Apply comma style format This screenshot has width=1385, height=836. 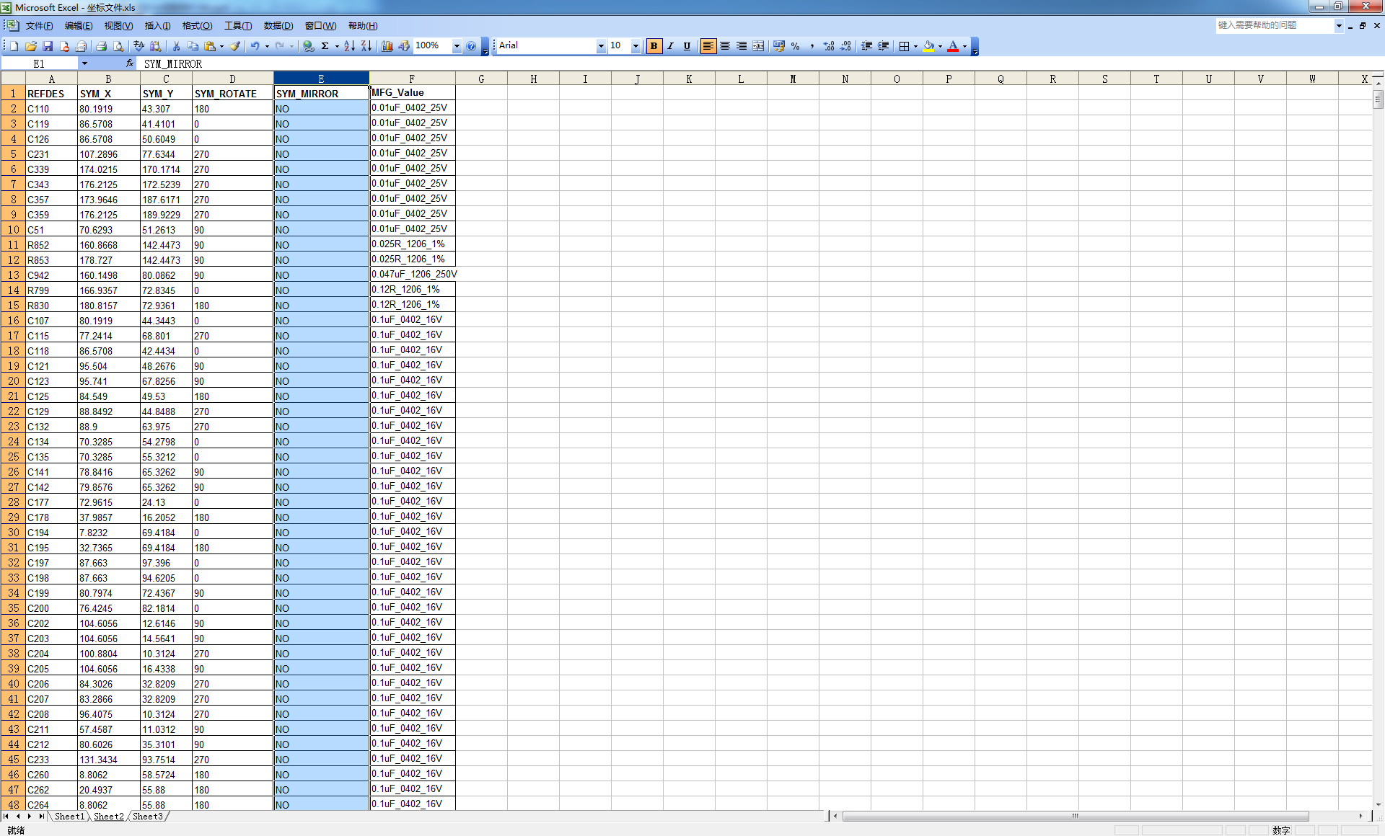click(x=812, y=46)
